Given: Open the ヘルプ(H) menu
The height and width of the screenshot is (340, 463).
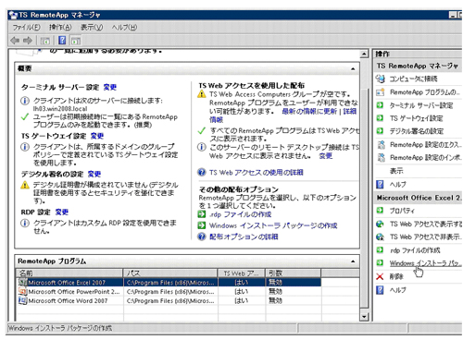Looking at the screenshot, I should coord(124,28).
